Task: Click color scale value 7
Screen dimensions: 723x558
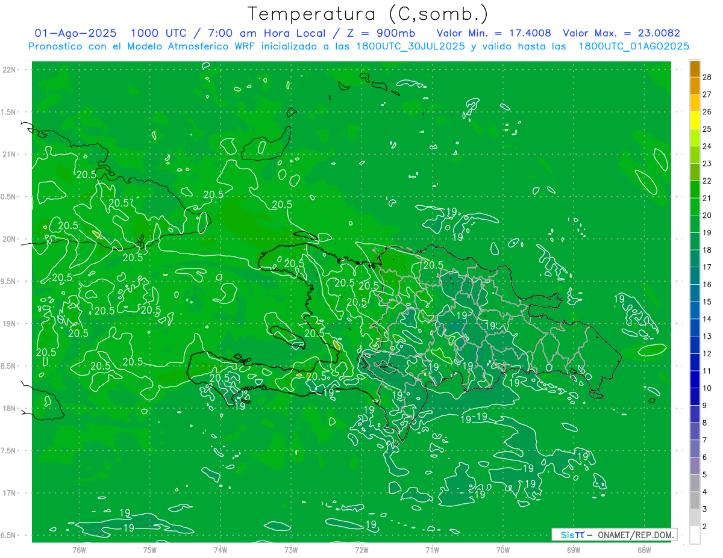Action: (x=705, y=440)
